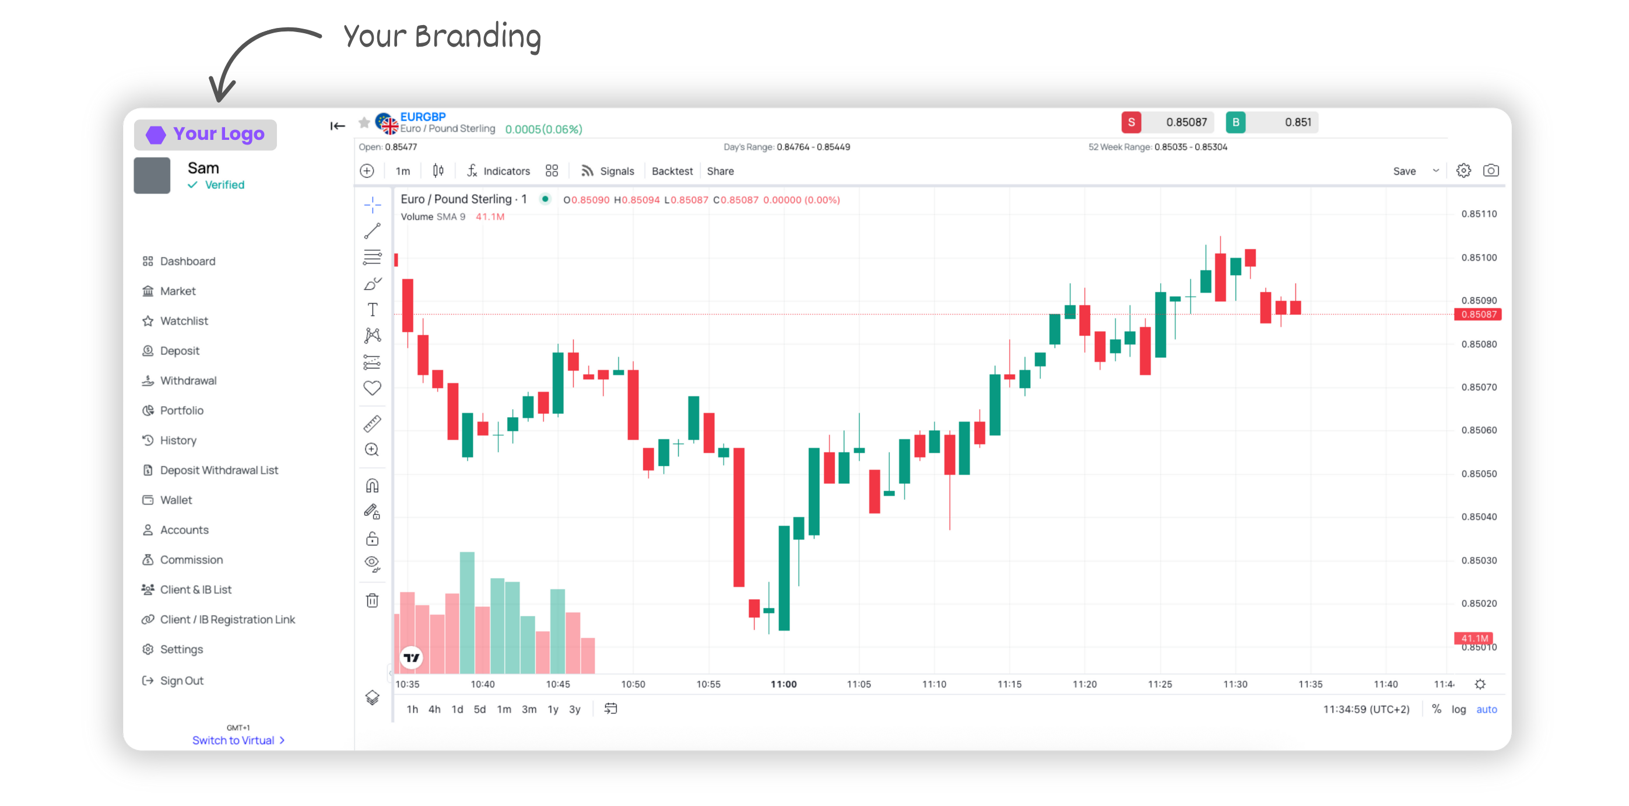Open the candlestick chart type selector
This screenshot has height=806, width=1629.
click(x=438, y=171)
